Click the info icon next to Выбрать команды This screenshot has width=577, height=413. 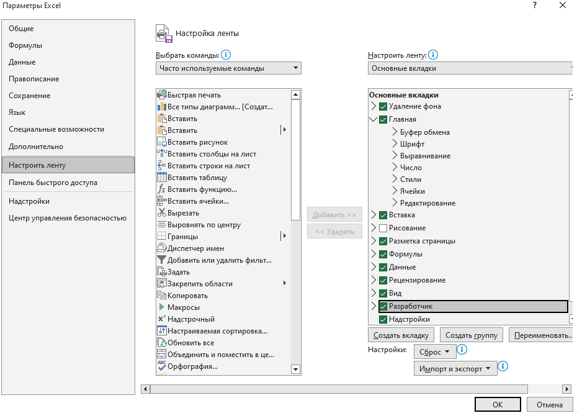click(x=226, y=55)
